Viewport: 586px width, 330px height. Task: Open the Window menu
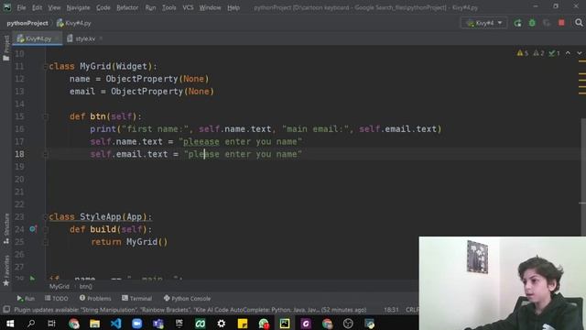click(x=210, y=7)
